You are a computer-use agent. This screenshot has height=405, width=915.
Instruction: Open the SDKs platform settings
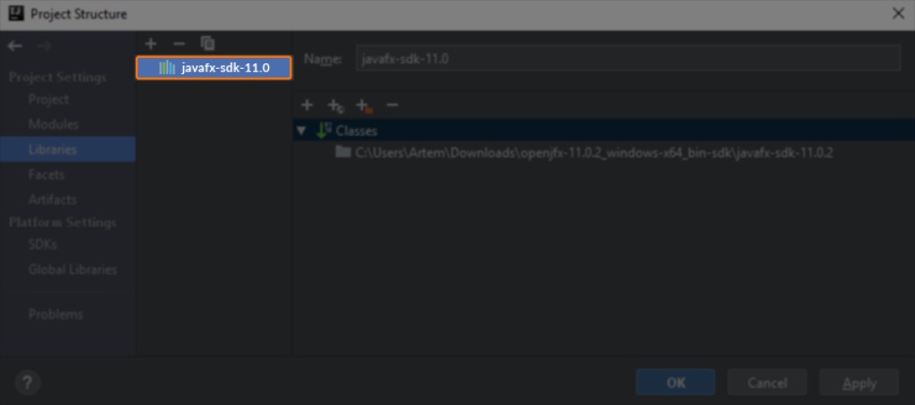tap(43, 244)
